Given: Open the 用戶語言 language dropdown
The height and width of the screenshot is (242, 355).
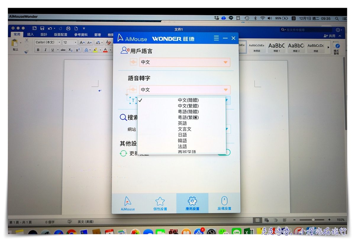Looking at the screenshot, I should [185, 62].
